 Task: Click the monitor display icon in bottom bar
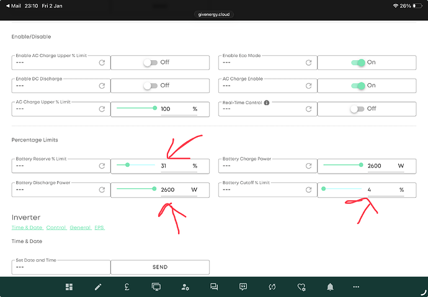(x=156, y=287)
